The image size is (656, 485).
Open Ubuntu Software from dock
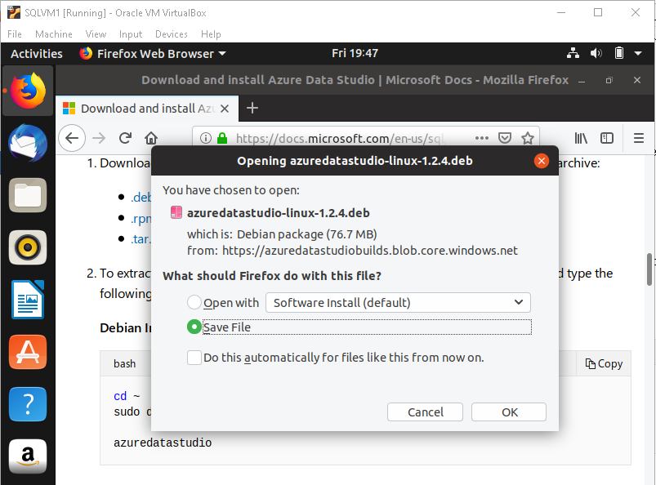point(28,352)
